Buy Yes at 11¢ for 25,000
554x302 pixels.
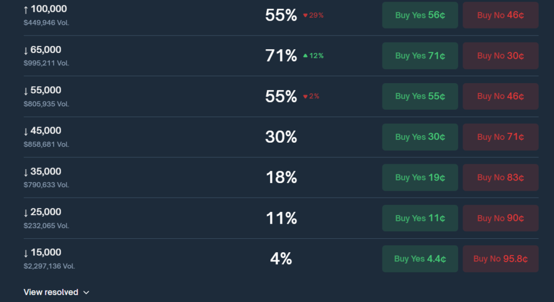(x=420, y=218)
